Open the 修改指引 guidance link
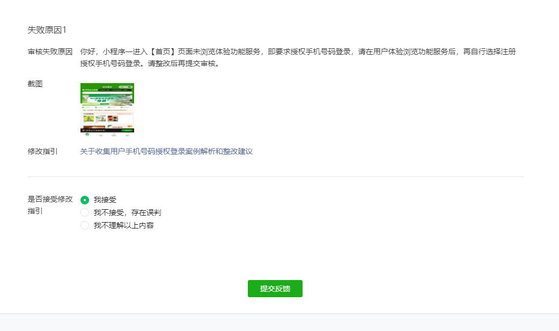 click(166, 152)
